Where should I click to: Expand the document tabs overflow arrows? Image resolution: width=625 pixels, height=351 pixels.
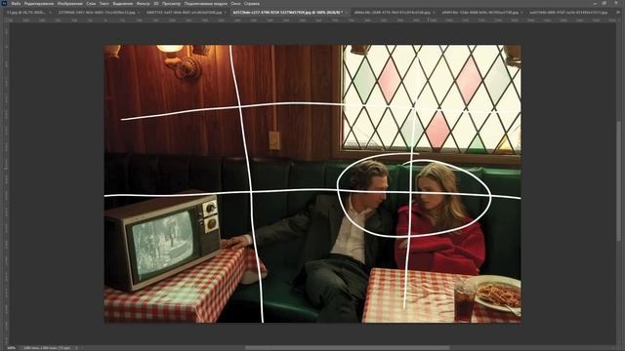[x=618, y=13]
